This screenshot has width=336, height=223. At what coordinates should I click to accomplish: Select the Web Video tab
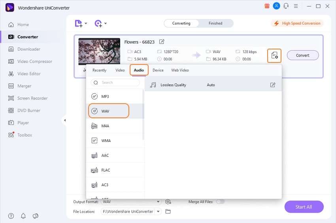point(180,70)
